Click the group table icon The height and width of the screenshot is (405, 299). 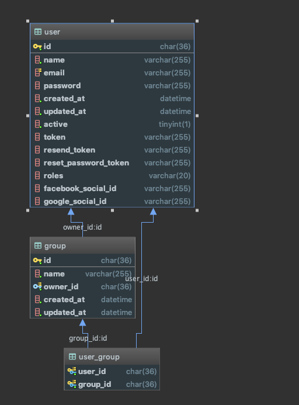38,245
